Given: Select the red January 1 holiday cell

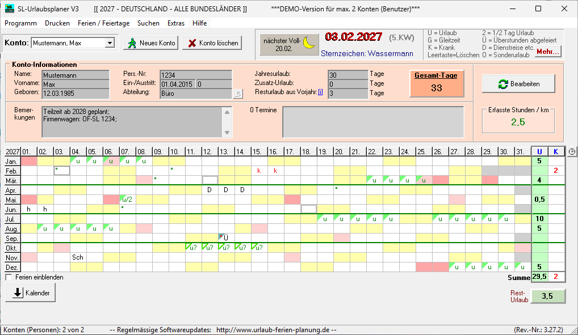Looking at the screenshot, I should tap(29, 161).
